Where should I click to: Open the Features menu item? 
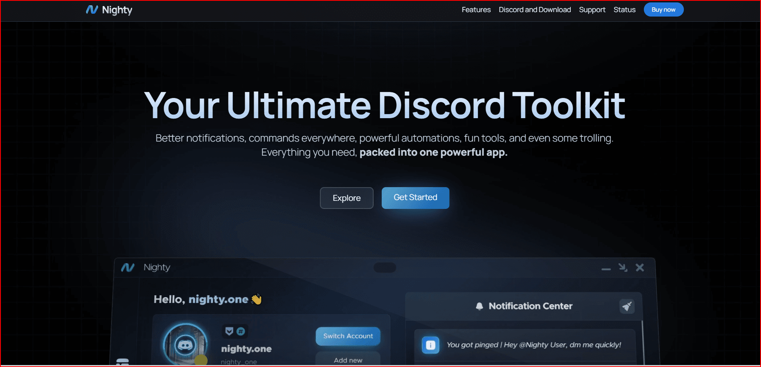click(x=476, y=10)
